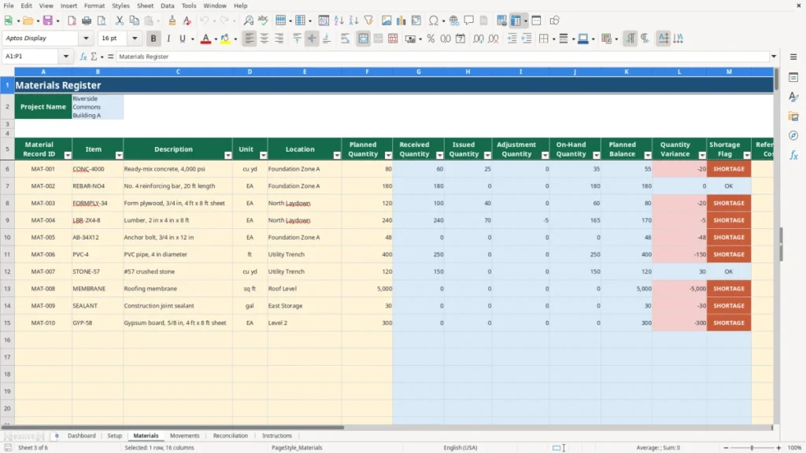Click the Freeze Rows and Columns icon
The height and width of the screenshot is (453, 806).
[x=516, y=20]
